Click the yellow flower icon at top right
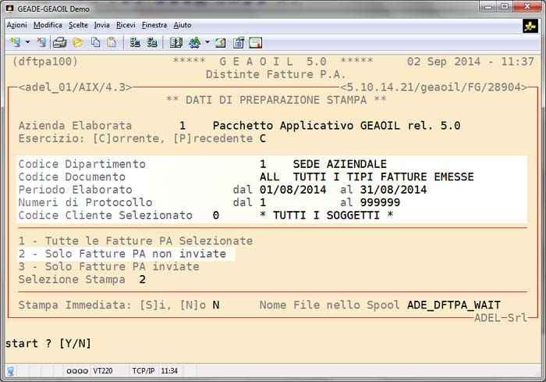The width and height of the screenshot is (546, 382). click(530, 26)
